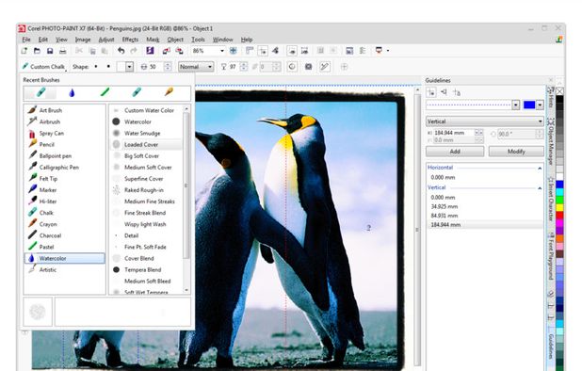Toggle the dark square icon on property bar

coord(308,67)
